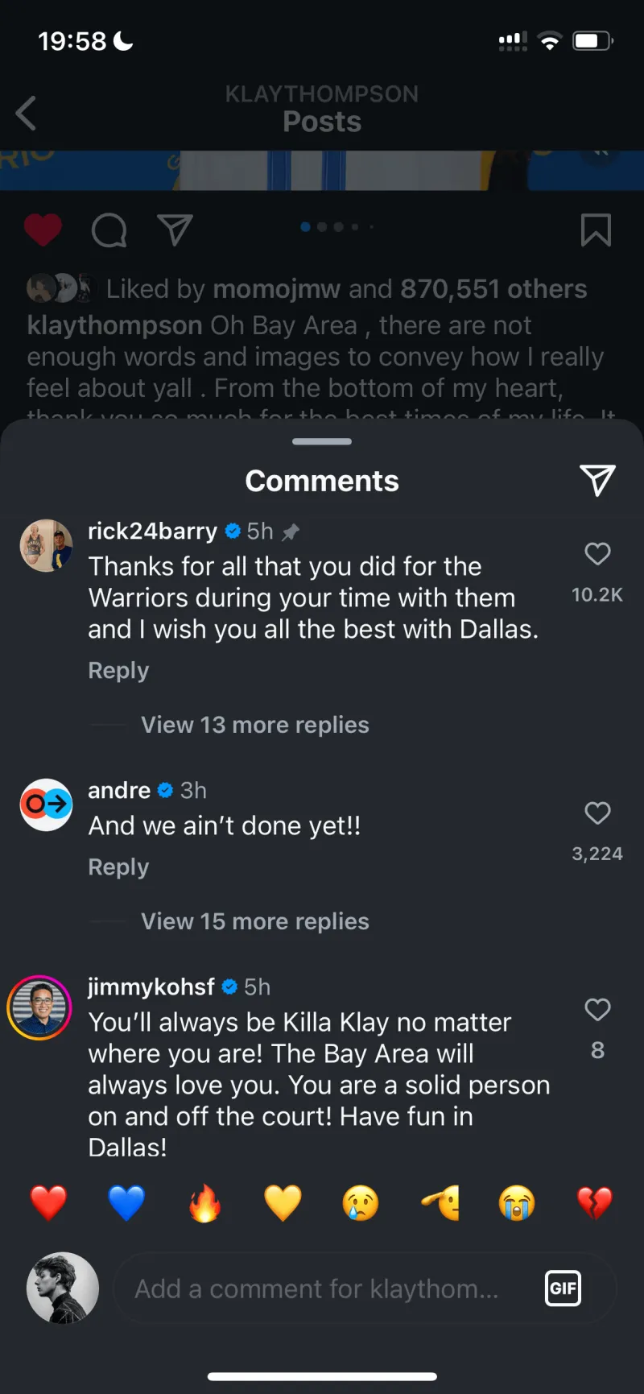Like jimmykohsf's comment
Image resolution: width=644 pixels, height=1394 pixels.
click(x=597, y=1010)
